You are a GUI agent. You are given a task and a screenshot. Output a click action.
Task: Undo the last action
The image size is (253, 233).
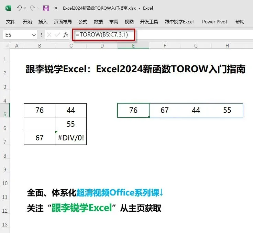coord(19,8)
